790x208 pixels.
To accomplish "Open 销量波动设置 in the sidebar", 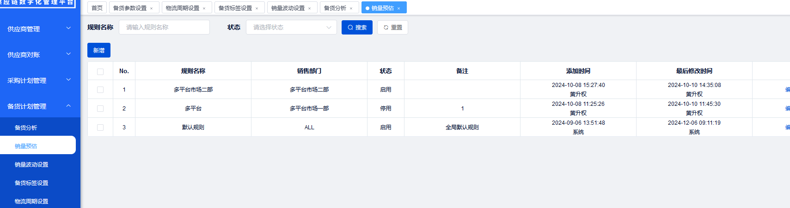I will (38, 164).
